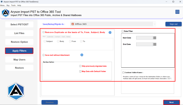Switch to the Mail tab
This screenshot has height=105, width=183.
click(44, 36)
